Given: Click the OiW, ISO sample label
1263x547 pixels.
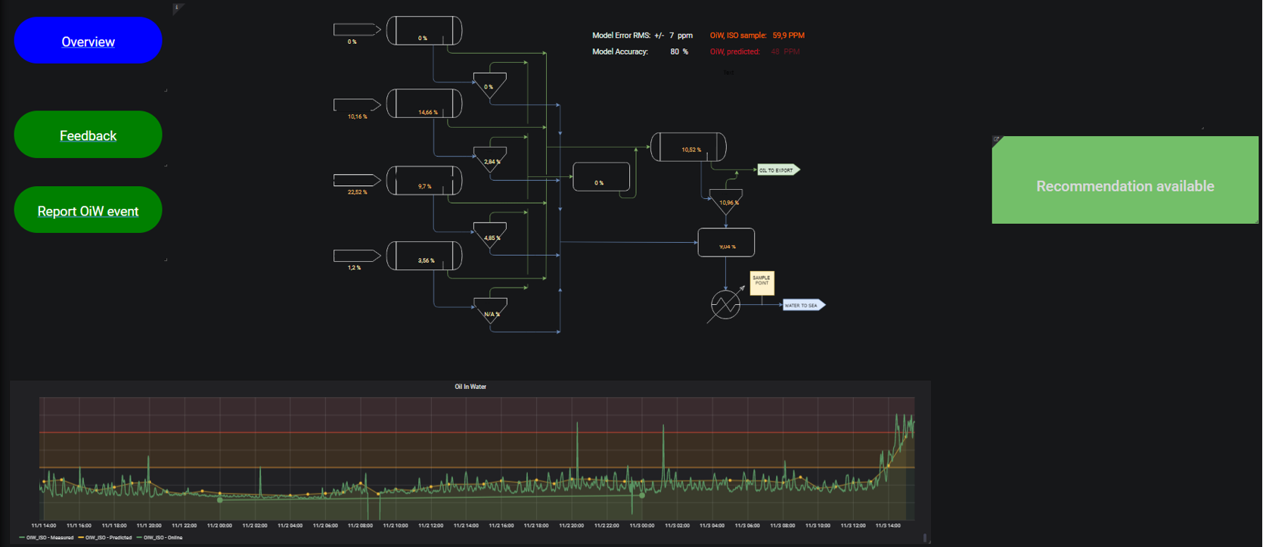Looking at the screenshot, I should pos(738,36).
